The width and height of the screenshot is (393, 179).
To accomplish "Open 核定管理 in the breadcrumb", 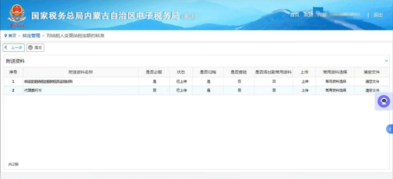I will 31,36.
